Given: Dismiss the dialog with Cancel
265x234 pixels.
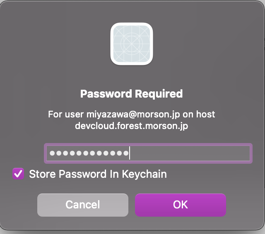Looking at the screenshot, I should (x=83, y=205).
